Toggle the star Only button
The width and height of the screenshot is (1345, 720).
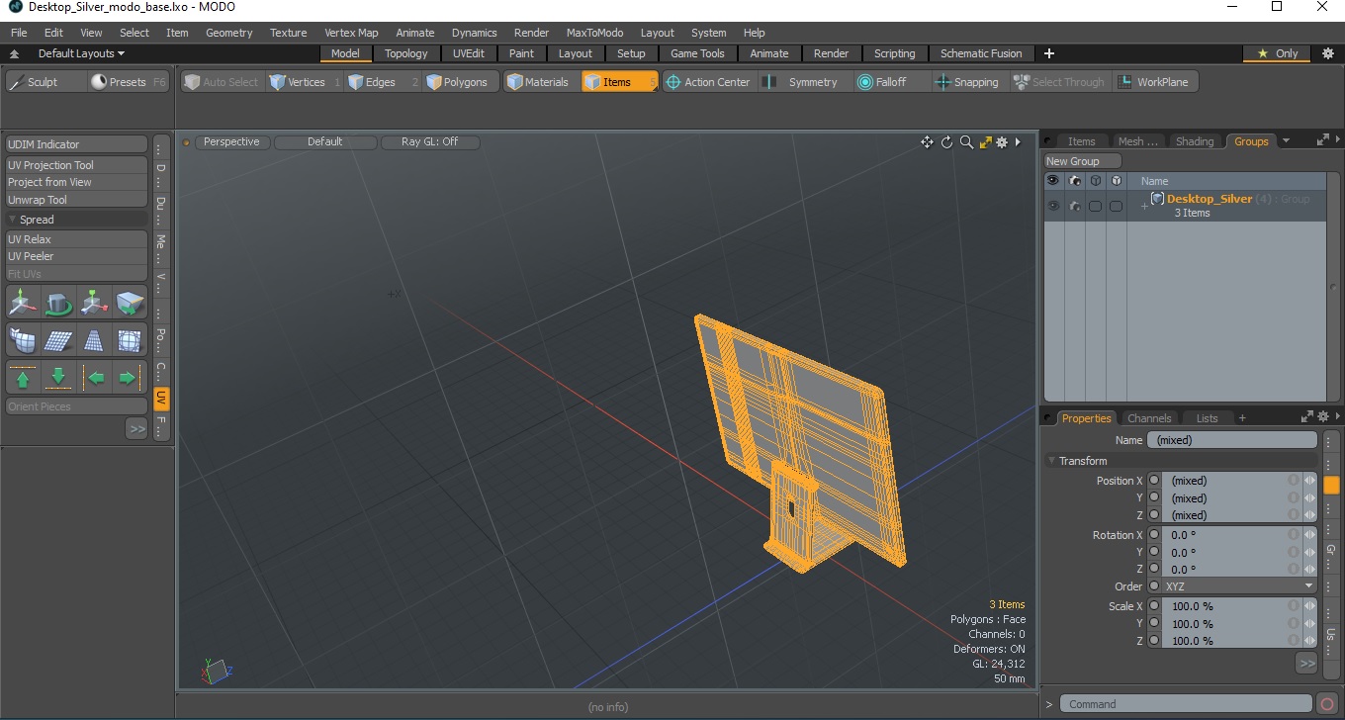[x=1278, y=53]
